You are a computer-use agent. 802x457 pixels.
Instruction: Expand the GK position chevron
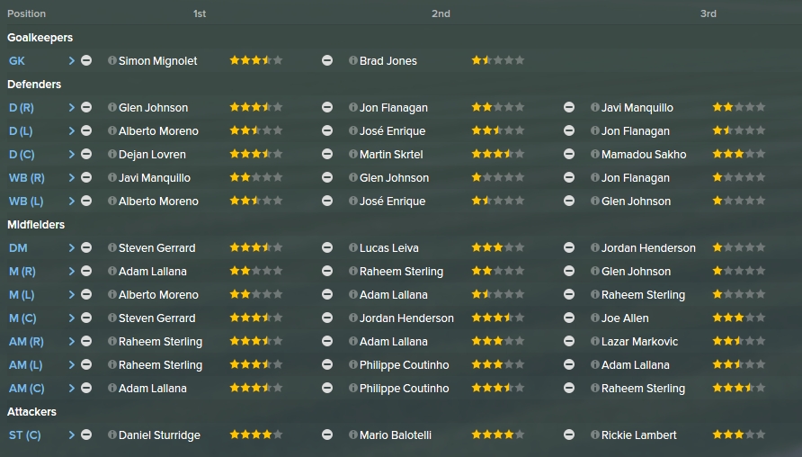tap(72, 61)
